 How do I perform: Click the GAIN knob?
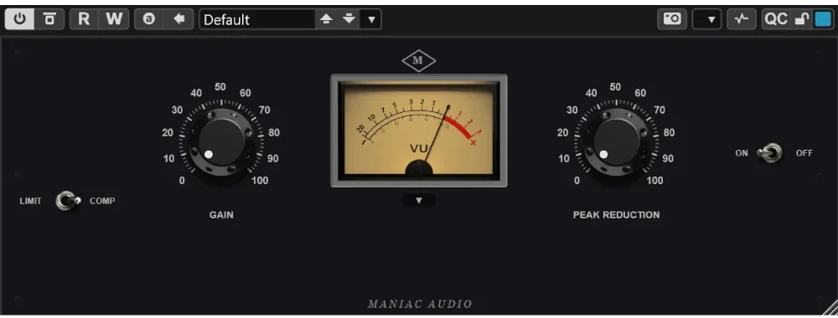click(x=221, y=142)
